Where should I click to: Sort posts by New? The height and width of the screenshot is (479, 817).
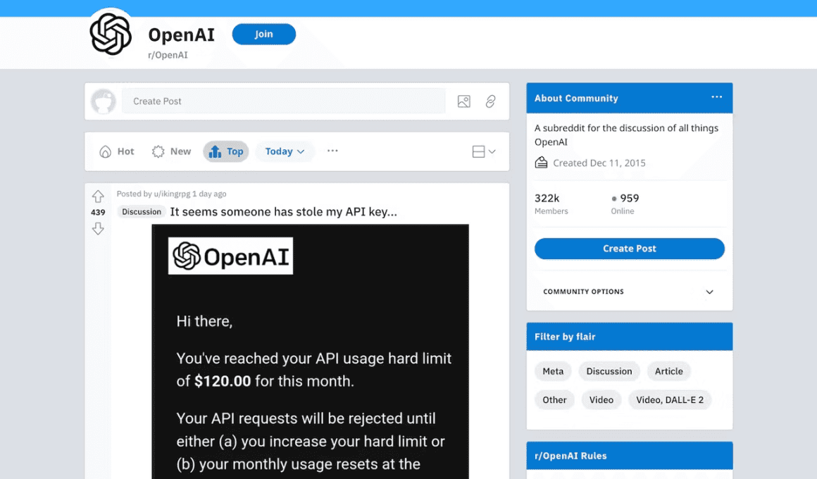tap(171, 151)
